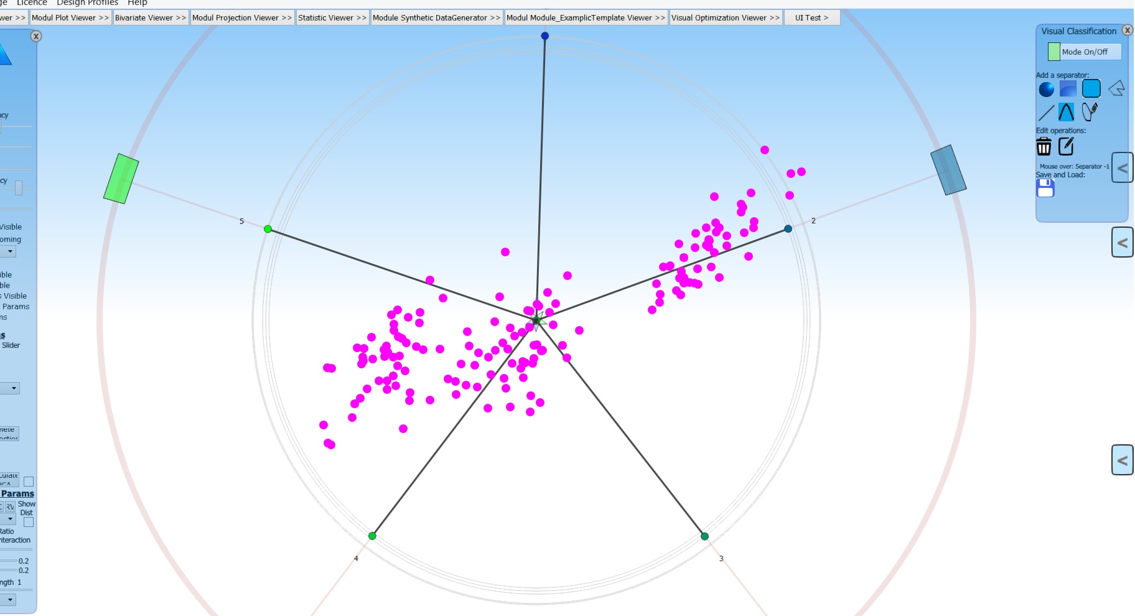Choose the gaussian curve separator

[1066, 111]
